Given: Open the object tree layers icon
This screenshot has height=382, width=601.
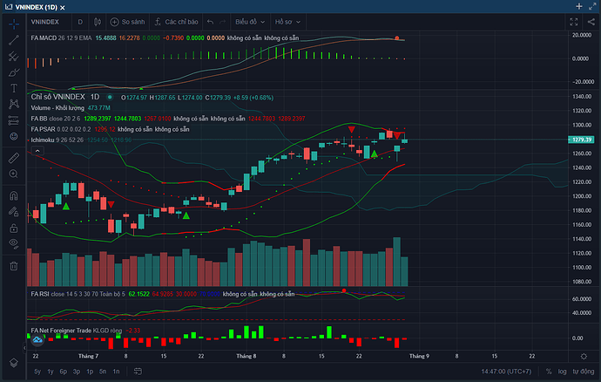Looking at the screenshot, I should tap(14, 363).
